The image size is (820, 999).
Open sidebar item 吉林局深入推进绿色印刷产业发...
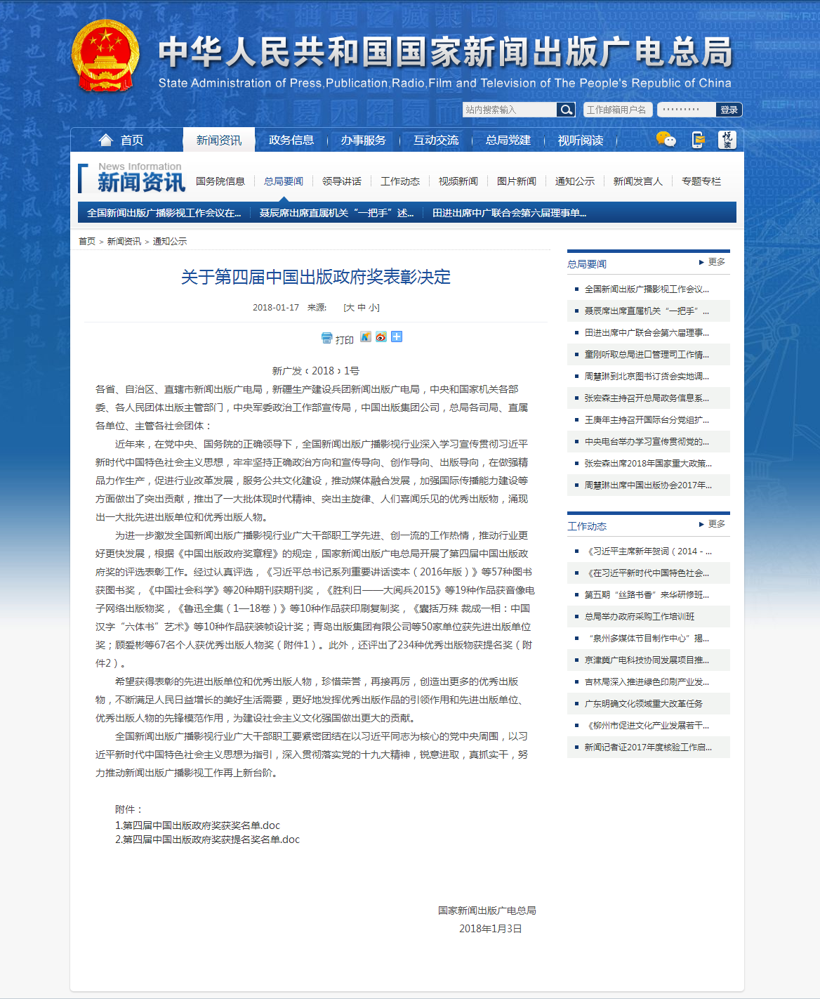click(647, 682)
